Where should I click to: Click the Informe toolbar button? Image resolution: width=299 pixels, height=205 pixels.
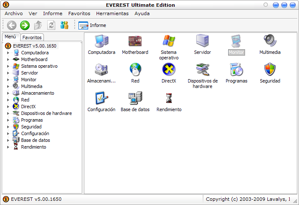92,25
